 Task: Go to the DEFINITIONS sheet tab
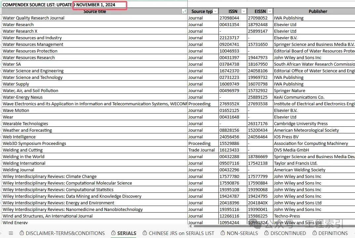point(330,233)
